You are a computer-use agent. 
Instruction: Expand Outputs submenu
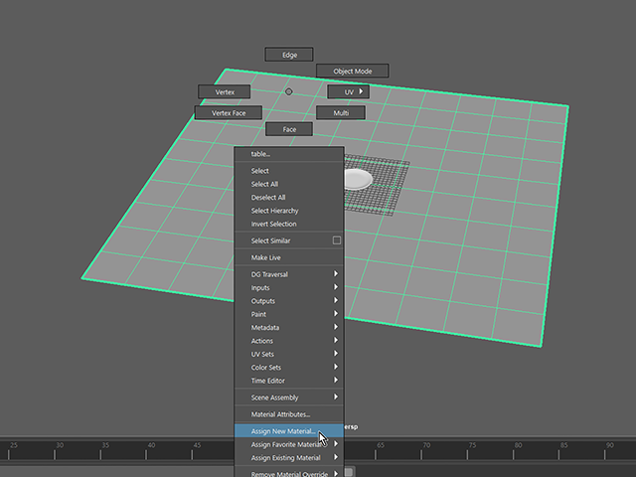tap(289, 301)
